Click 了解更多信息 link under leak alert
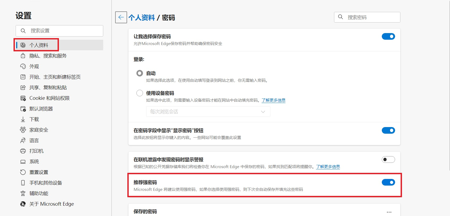Screen dimensions: 450x216 [328, 166]
